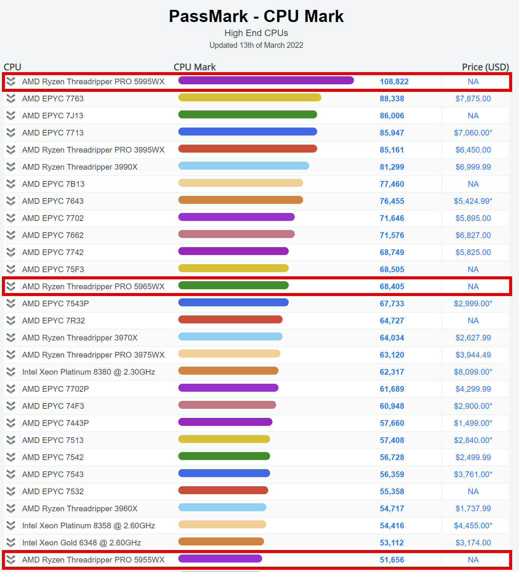Open the AMD EPYC 7J13 CPU link

point(53,116)
